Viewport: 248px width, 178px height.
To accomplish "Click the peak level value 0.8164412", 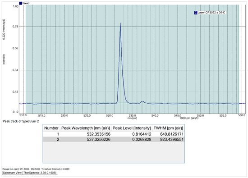I will pos(142,134).
